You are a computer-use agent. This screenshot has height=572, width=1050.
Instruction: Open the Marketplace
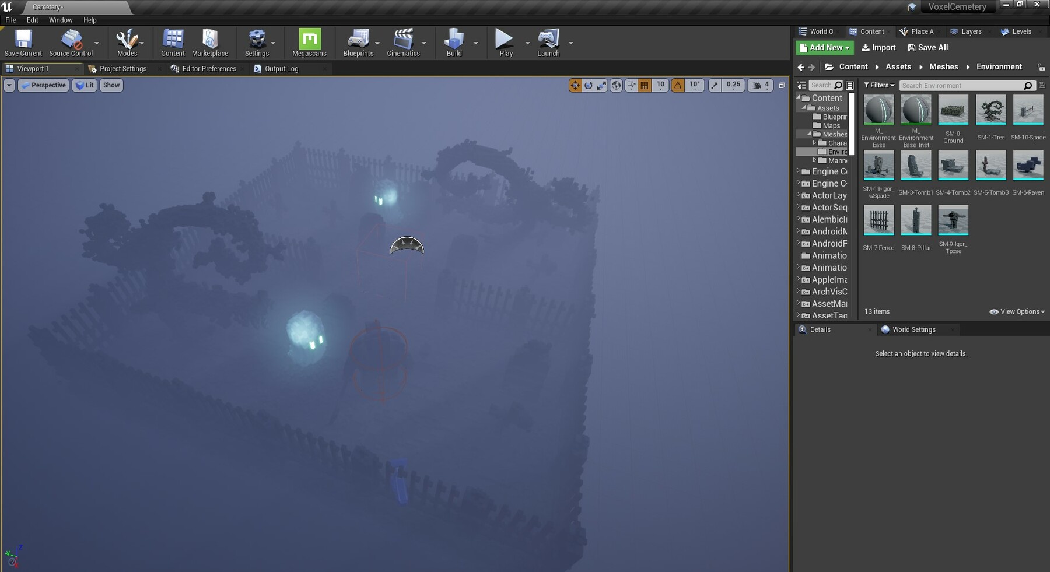[x=210, y=41]
